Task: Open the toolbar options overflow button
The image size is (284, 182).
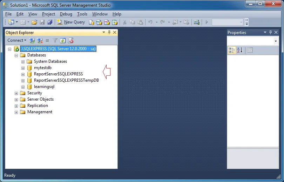Action: 247,22
